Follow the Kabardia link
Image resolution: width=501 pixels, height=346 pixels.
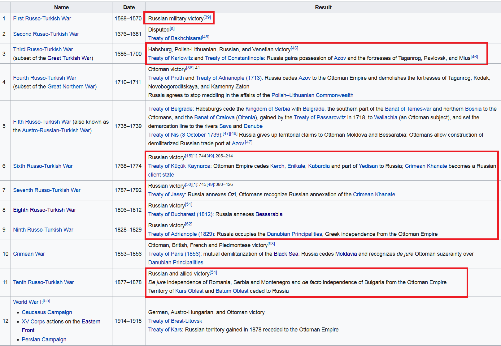coord(319,166)
